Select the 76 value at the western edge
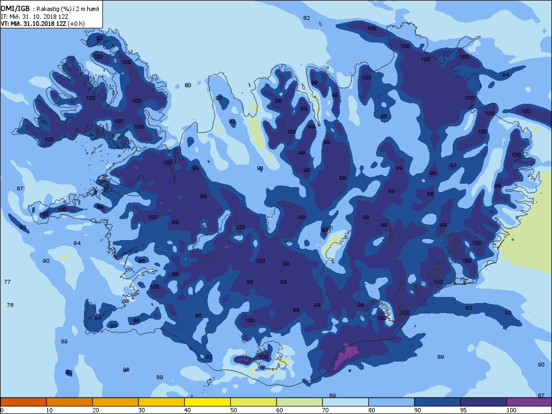The image size is (552, 414). [10, 305]
